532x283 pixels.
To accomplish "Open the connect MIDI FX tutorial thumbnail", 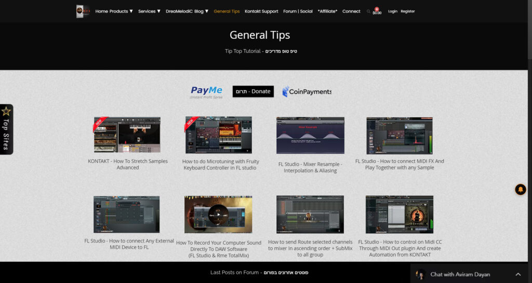I will (x=400, y=135).
